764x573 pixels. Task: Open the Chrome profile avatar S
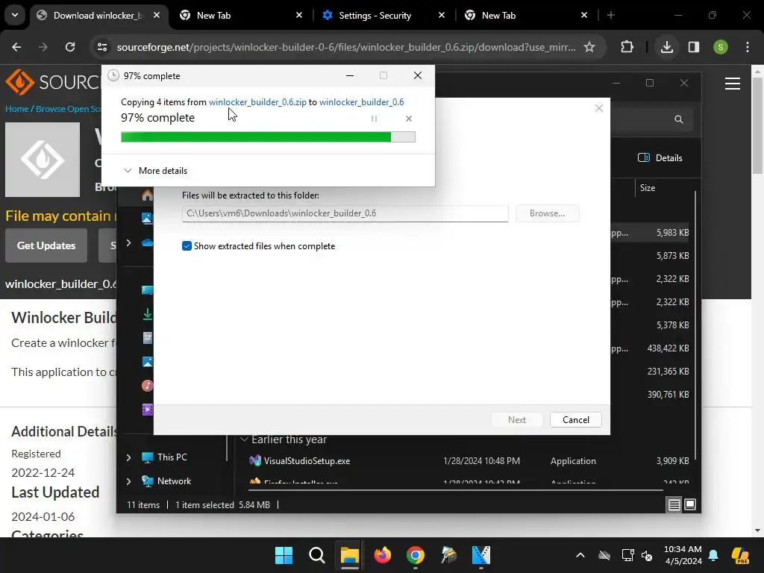click(x=720, y=47)
